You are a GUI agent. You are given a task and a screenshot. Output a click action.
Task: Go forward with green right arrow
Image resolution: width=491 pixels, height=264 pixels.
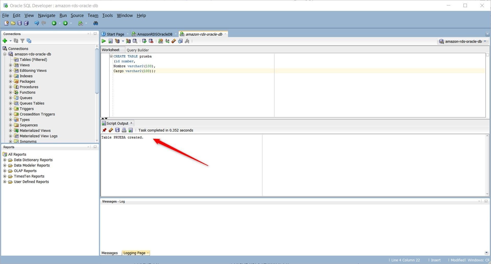click(65, 23)
